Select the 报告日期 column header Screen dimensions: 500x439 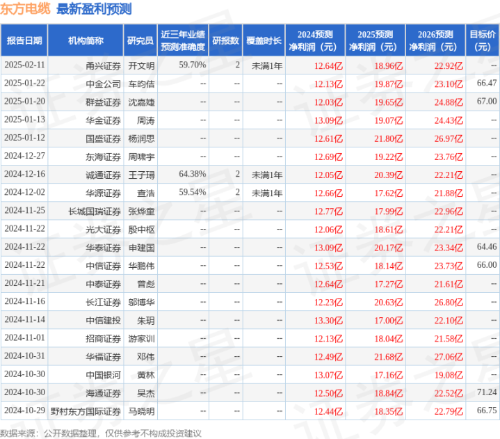(24, 40)
